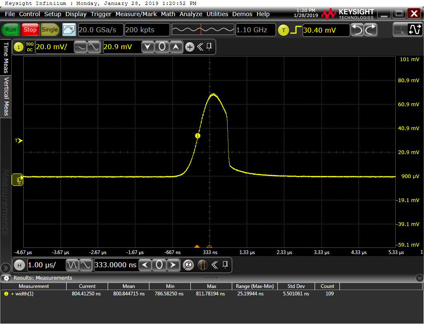Screen dimensions: 428x328
Task: Click the trigger level 30.40 mV field
Action: pyautogui.click(x=325, y=30)
